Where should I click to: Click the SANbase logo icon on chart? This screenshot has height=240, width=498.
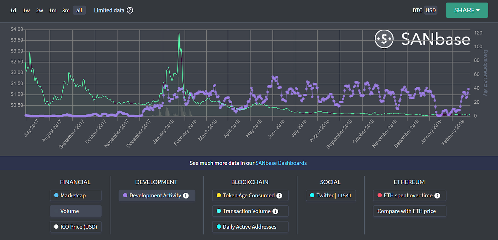pyautogui.click(x=384, y=39)
